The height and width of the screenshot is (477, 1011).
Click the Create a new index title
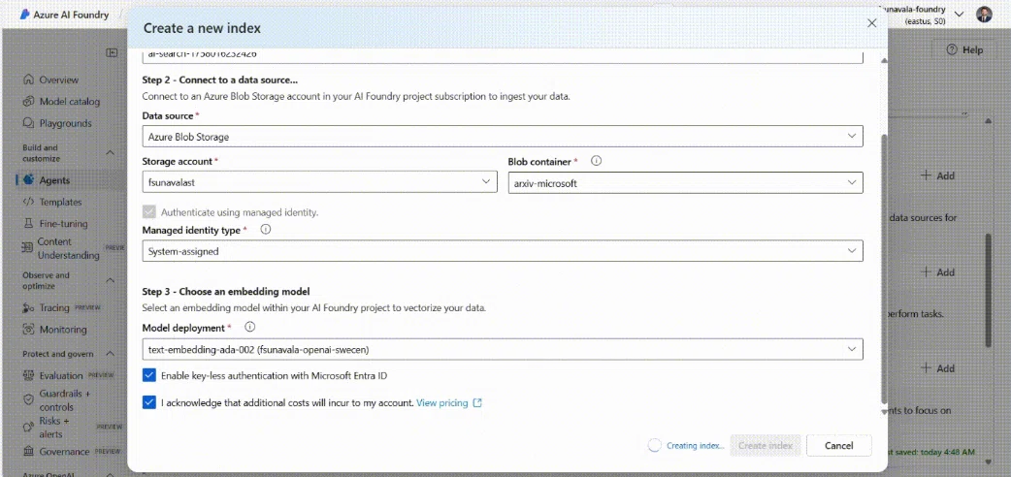click(x=202, y=28)
